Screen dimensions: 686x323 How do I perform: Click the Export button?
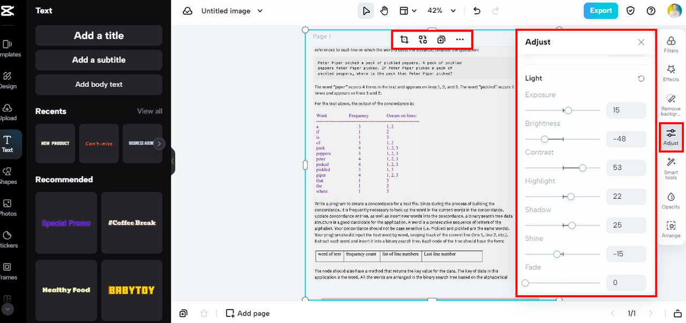600,11
